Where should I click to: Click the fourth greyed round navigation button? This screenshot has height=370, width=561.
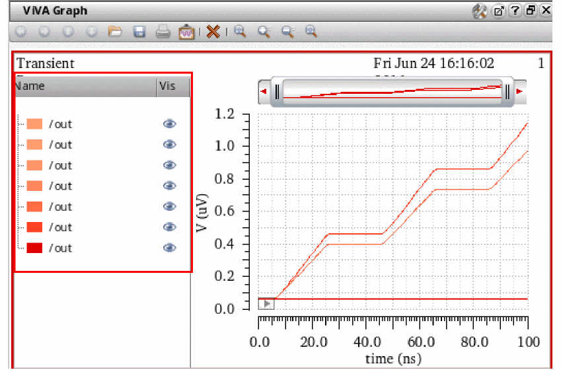pyautogui.click(x=92, y=32)
